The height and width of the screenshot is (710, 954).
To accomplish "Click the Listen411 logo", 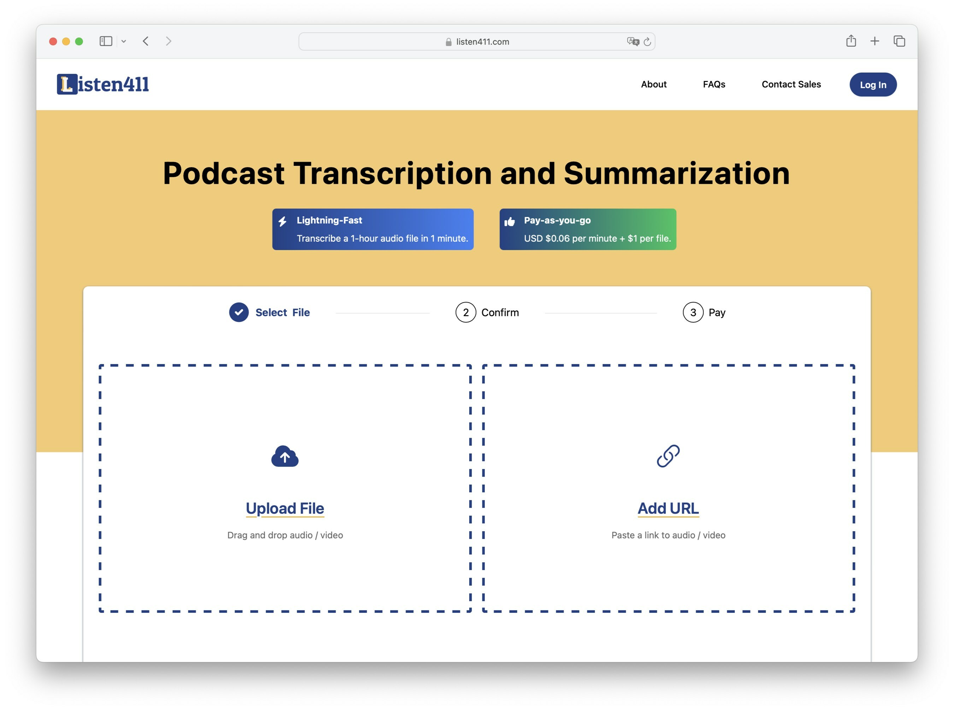I will pos(103,84).
